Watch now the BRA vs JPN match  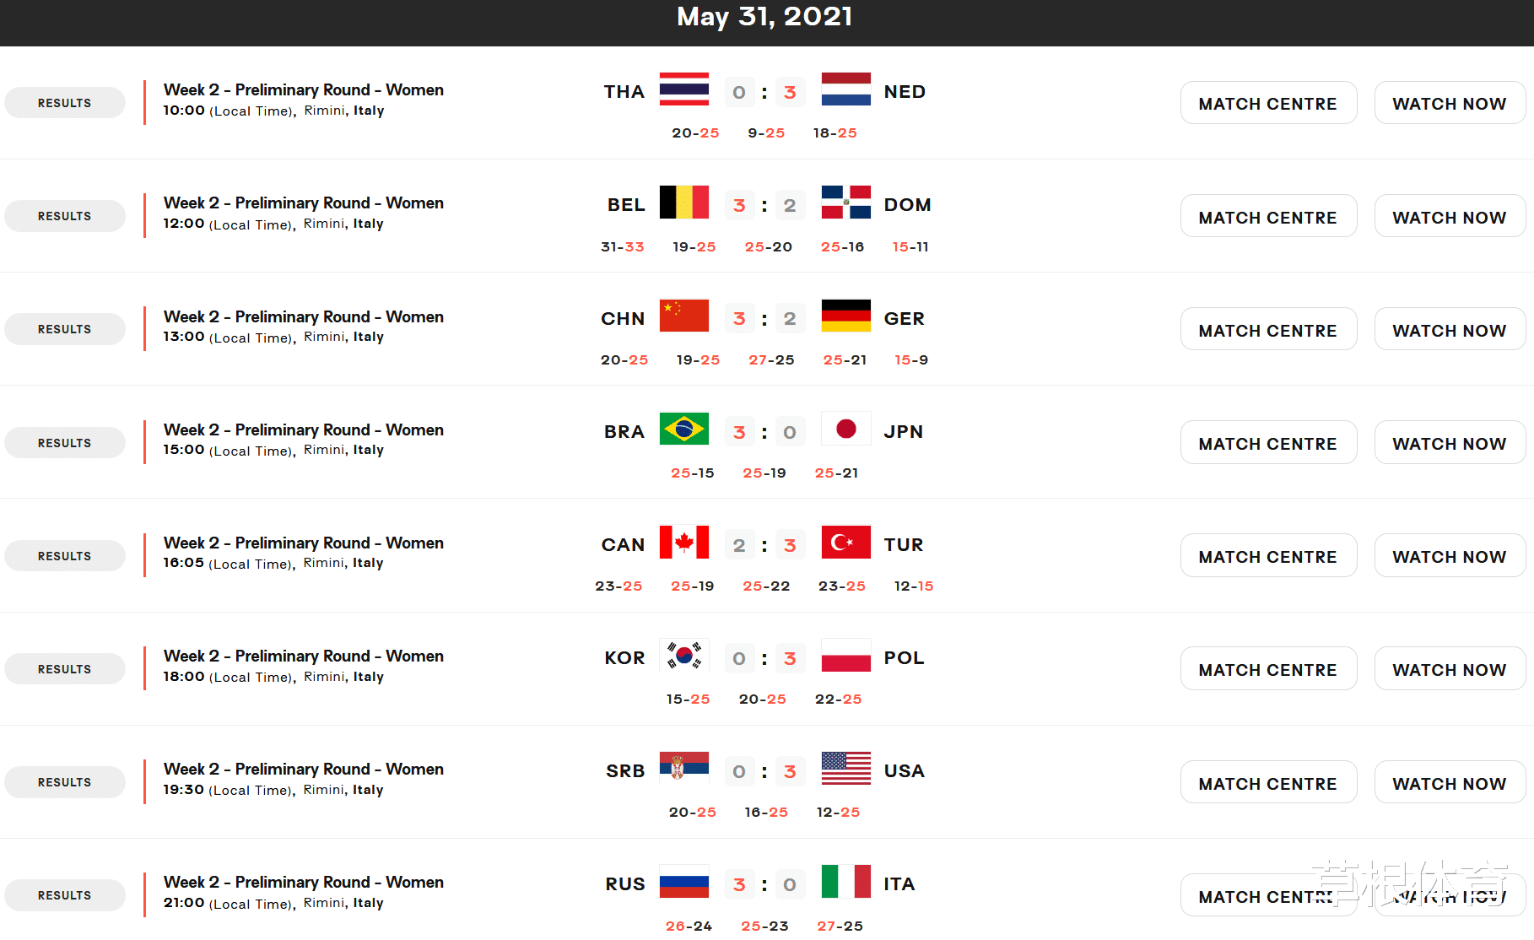click(x=1449, y=443)
